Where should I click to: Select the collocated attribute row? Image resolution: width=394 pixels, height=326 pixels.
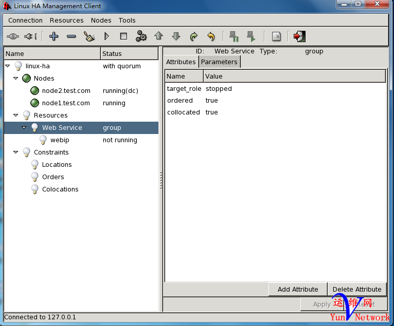point(275,112)
